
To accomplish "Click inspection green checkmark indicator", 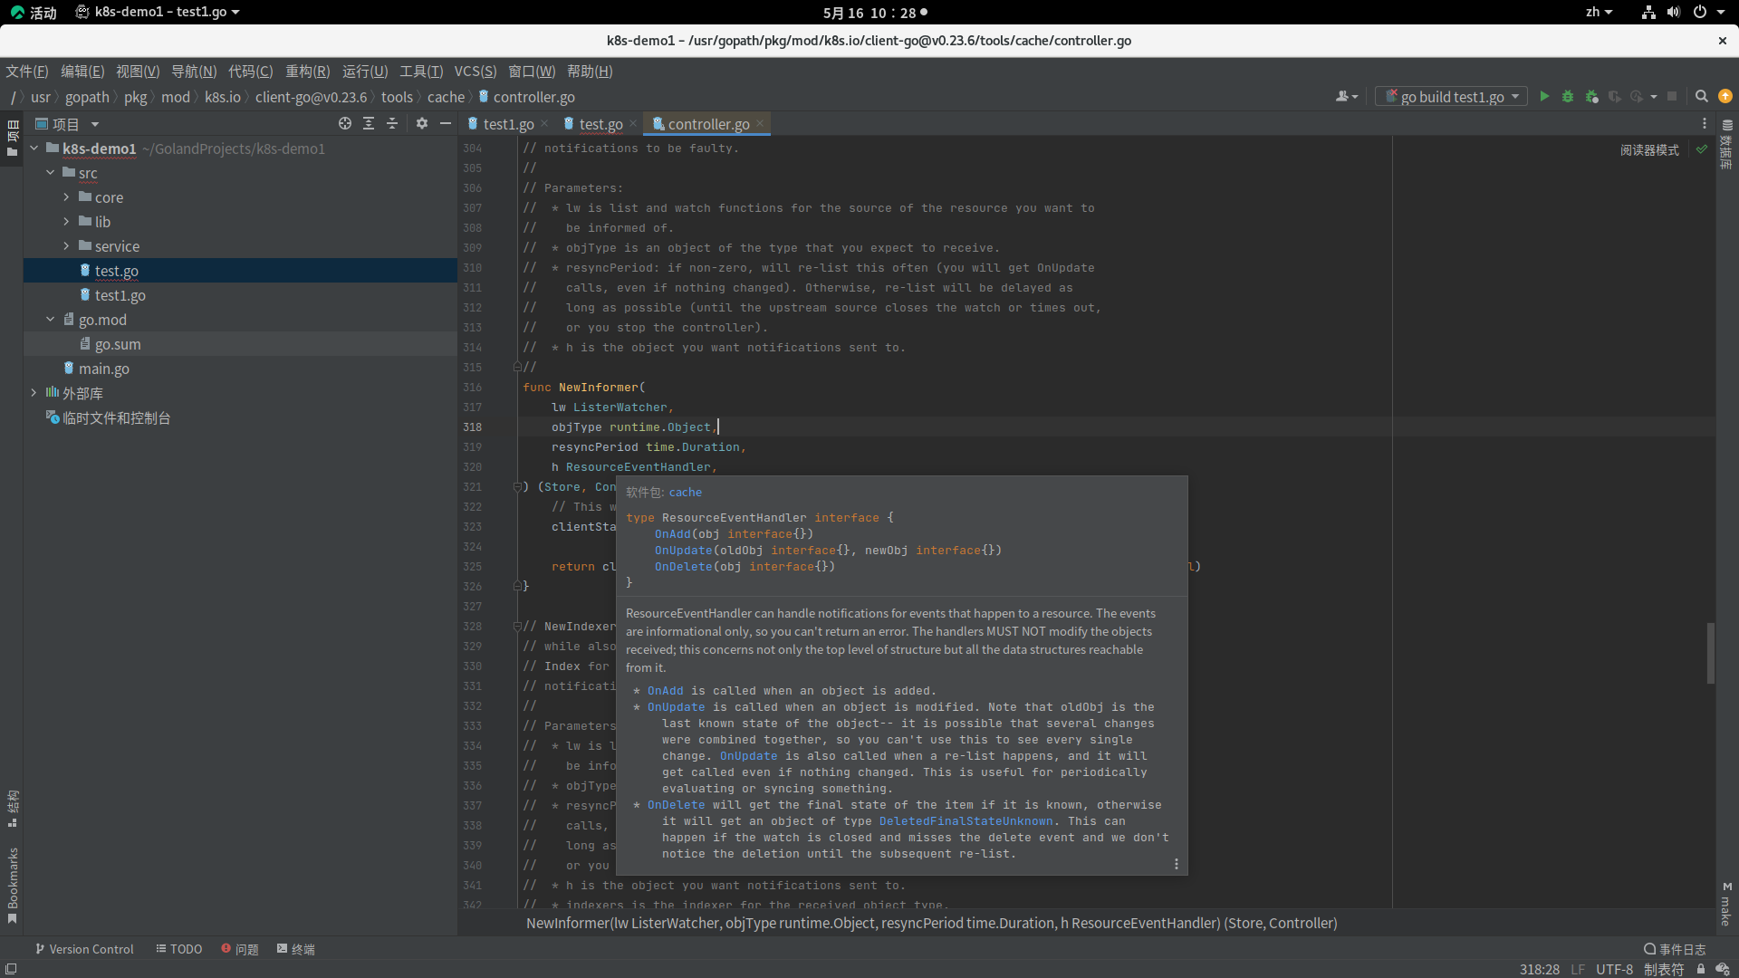I will [x=1702, y=149].
